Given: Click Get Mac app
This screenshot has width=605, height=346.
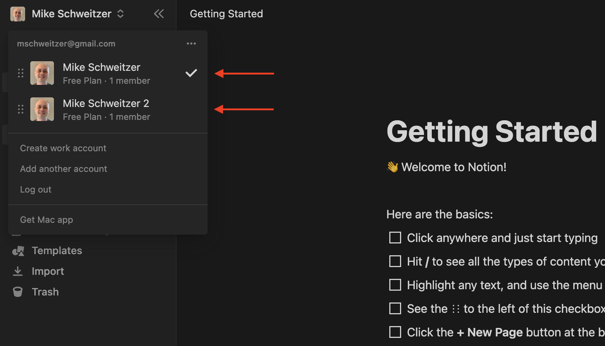Looking at the screenshot, I should [x=47, y=220].
